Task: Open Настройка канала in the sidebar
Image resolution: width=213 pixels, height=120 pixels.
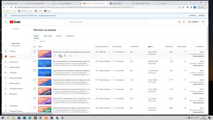Action: (16, 89)
